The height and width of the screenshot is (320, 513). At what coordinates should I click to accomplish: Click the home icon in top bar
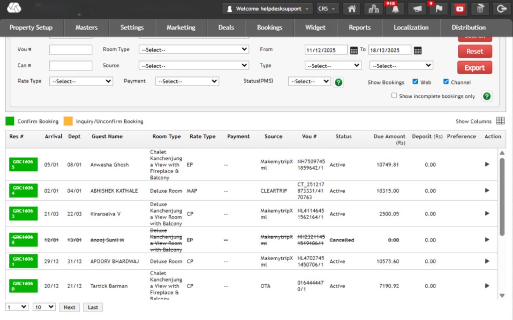pyautogui.click(x=351, y=9)
